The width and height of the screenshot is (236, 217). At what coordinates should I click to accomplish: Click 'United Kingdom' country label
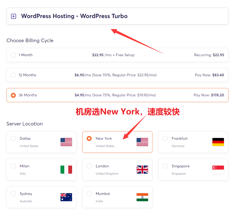pos(107,174)
